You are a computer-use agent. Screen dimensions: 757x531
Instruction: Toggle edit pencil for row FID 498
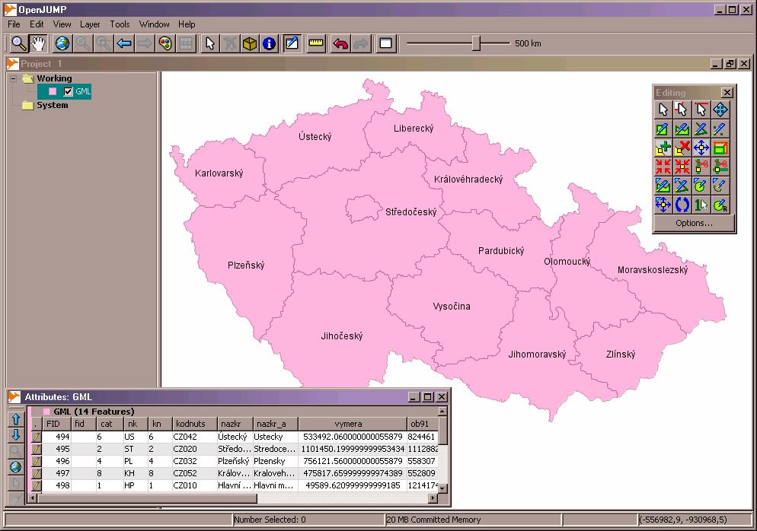click(37, 485)
